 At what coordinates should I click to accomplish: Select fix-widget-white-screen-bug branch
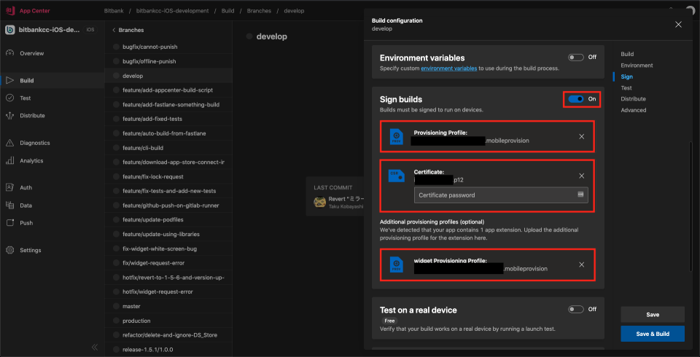tap(168, 248)
